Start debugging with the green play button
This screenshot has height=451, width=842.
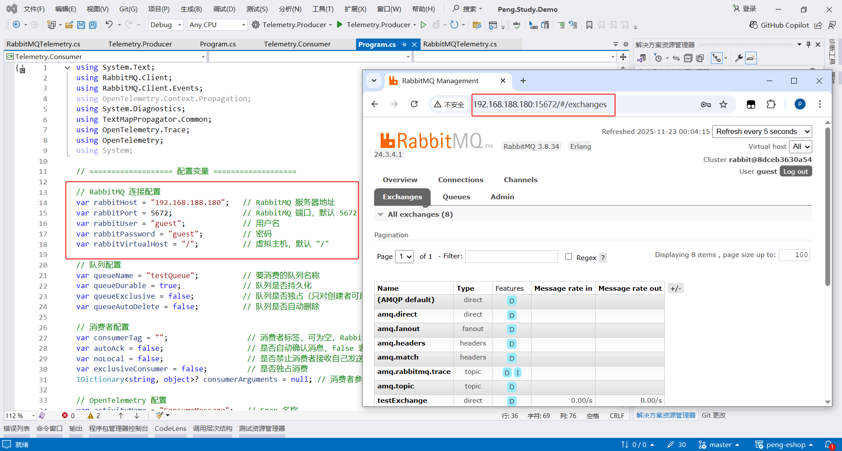(x=339, y=25)
